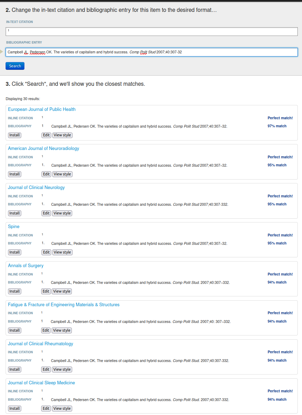The image size is (302, 415).
Task: View style for Journal of Clinical Sleep Medicine
Action: (62, 408)
